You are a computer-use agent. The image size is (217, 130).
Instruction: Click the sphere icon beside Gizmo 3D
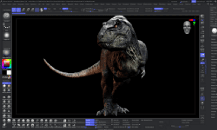42,10
